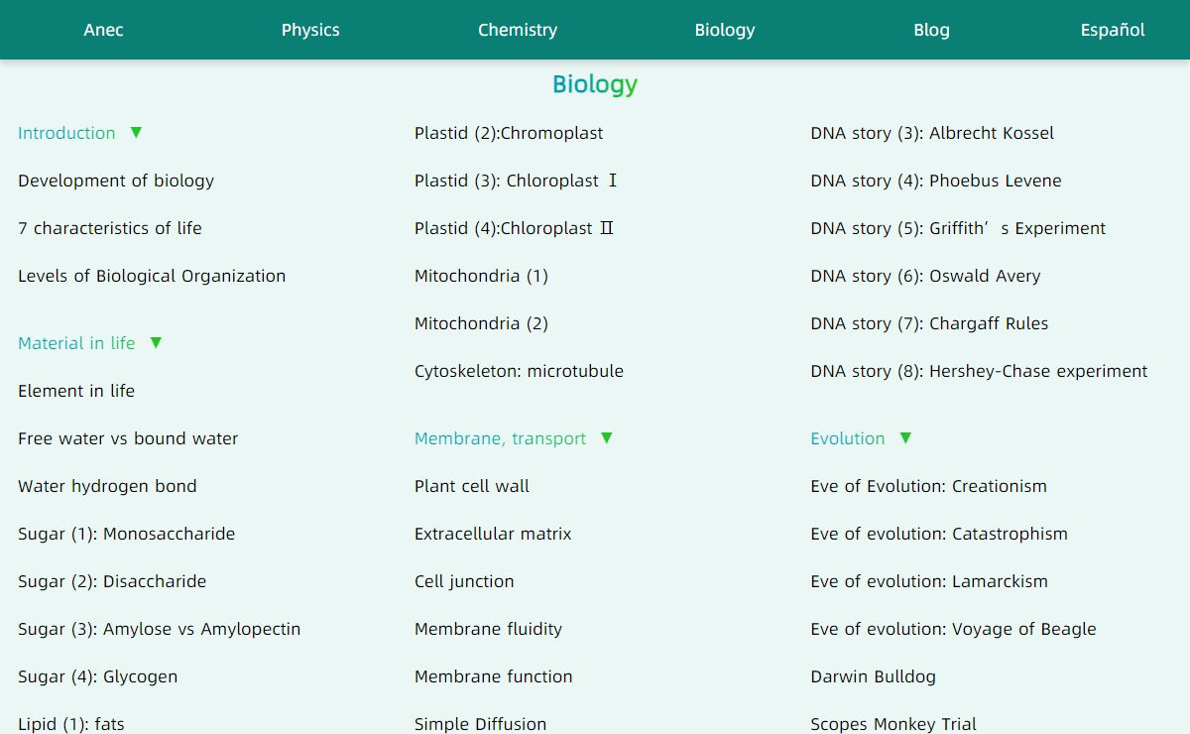Switch language to Español
Viewport: 1190px width, 734px height.
pyautogui.click(x=1113, y=30)
